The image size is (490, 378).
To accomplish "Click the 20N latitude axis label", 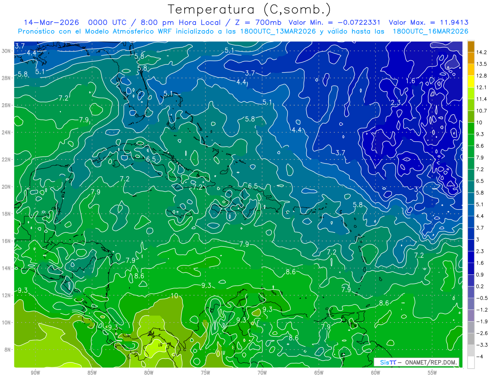I will point(6,187).
